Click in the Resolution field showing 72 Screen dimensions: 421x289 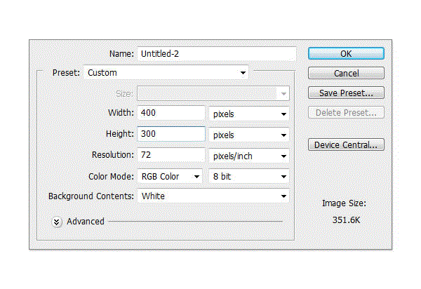tap(171, 155)
